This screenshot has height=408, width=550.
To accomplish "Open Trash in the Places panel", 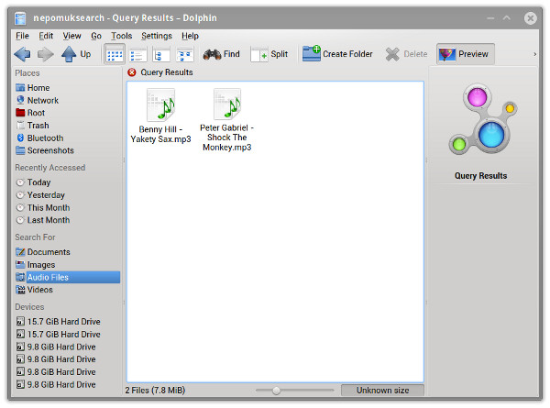I will [38, 126].
